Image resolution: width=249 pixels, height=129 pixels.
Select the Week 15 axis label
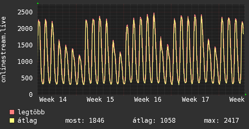coord(100,100)
